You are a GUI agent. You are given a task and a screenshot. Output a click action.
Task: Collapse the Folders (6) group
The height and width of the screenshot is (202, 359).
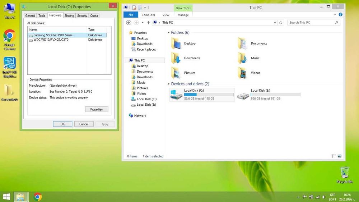point(168,33)
